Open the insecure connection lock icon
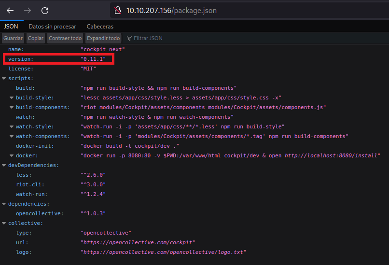This screenshot has height=265, width=389. 117,10
